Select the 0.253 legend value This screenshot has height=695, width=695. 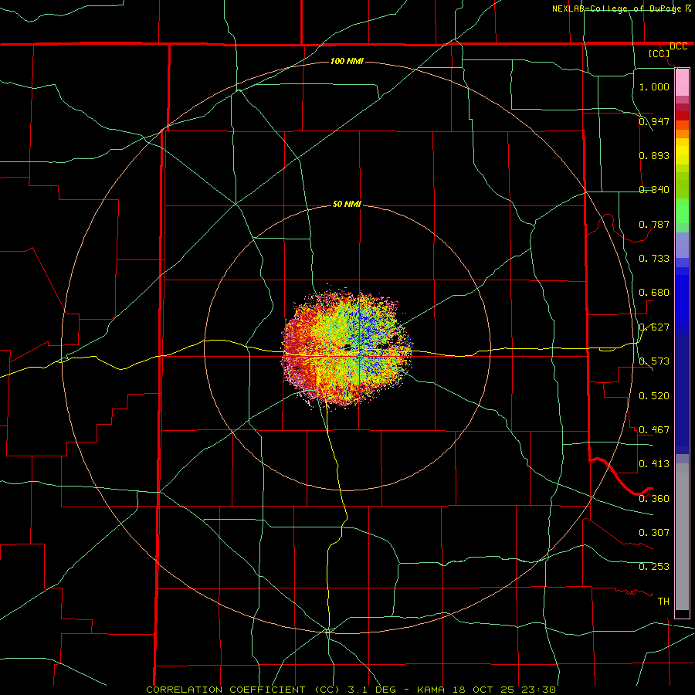click(654, 567)
